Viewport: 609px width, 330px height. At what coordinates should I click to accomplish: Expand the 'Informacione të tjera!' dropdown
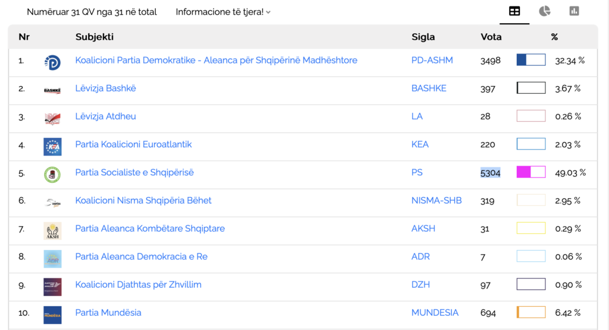[223, 12]
